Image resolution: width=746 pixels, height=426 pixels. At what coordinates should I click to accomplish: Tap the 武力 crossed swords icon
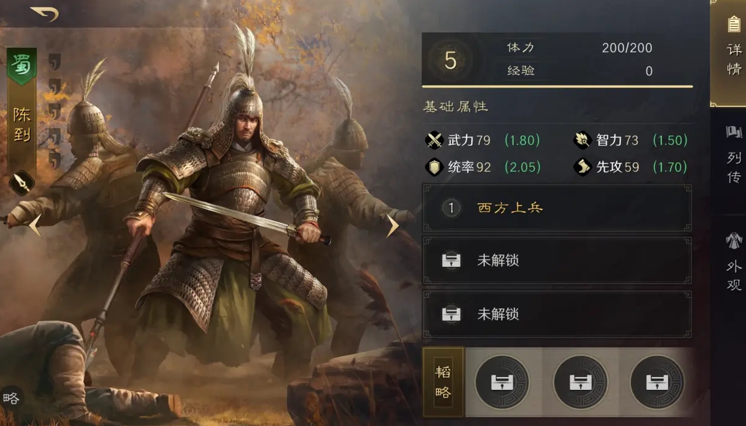(434, 140)
